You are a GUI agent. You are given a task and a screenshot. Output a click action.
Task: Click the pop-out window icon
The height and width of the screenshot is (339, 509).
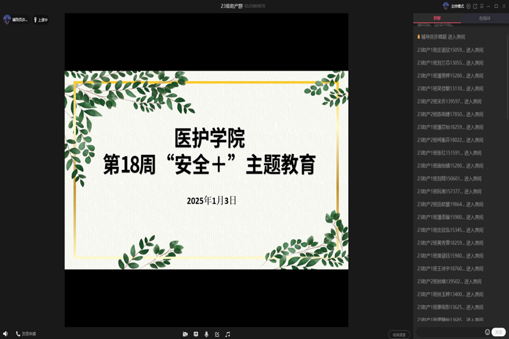pos(475,6)
